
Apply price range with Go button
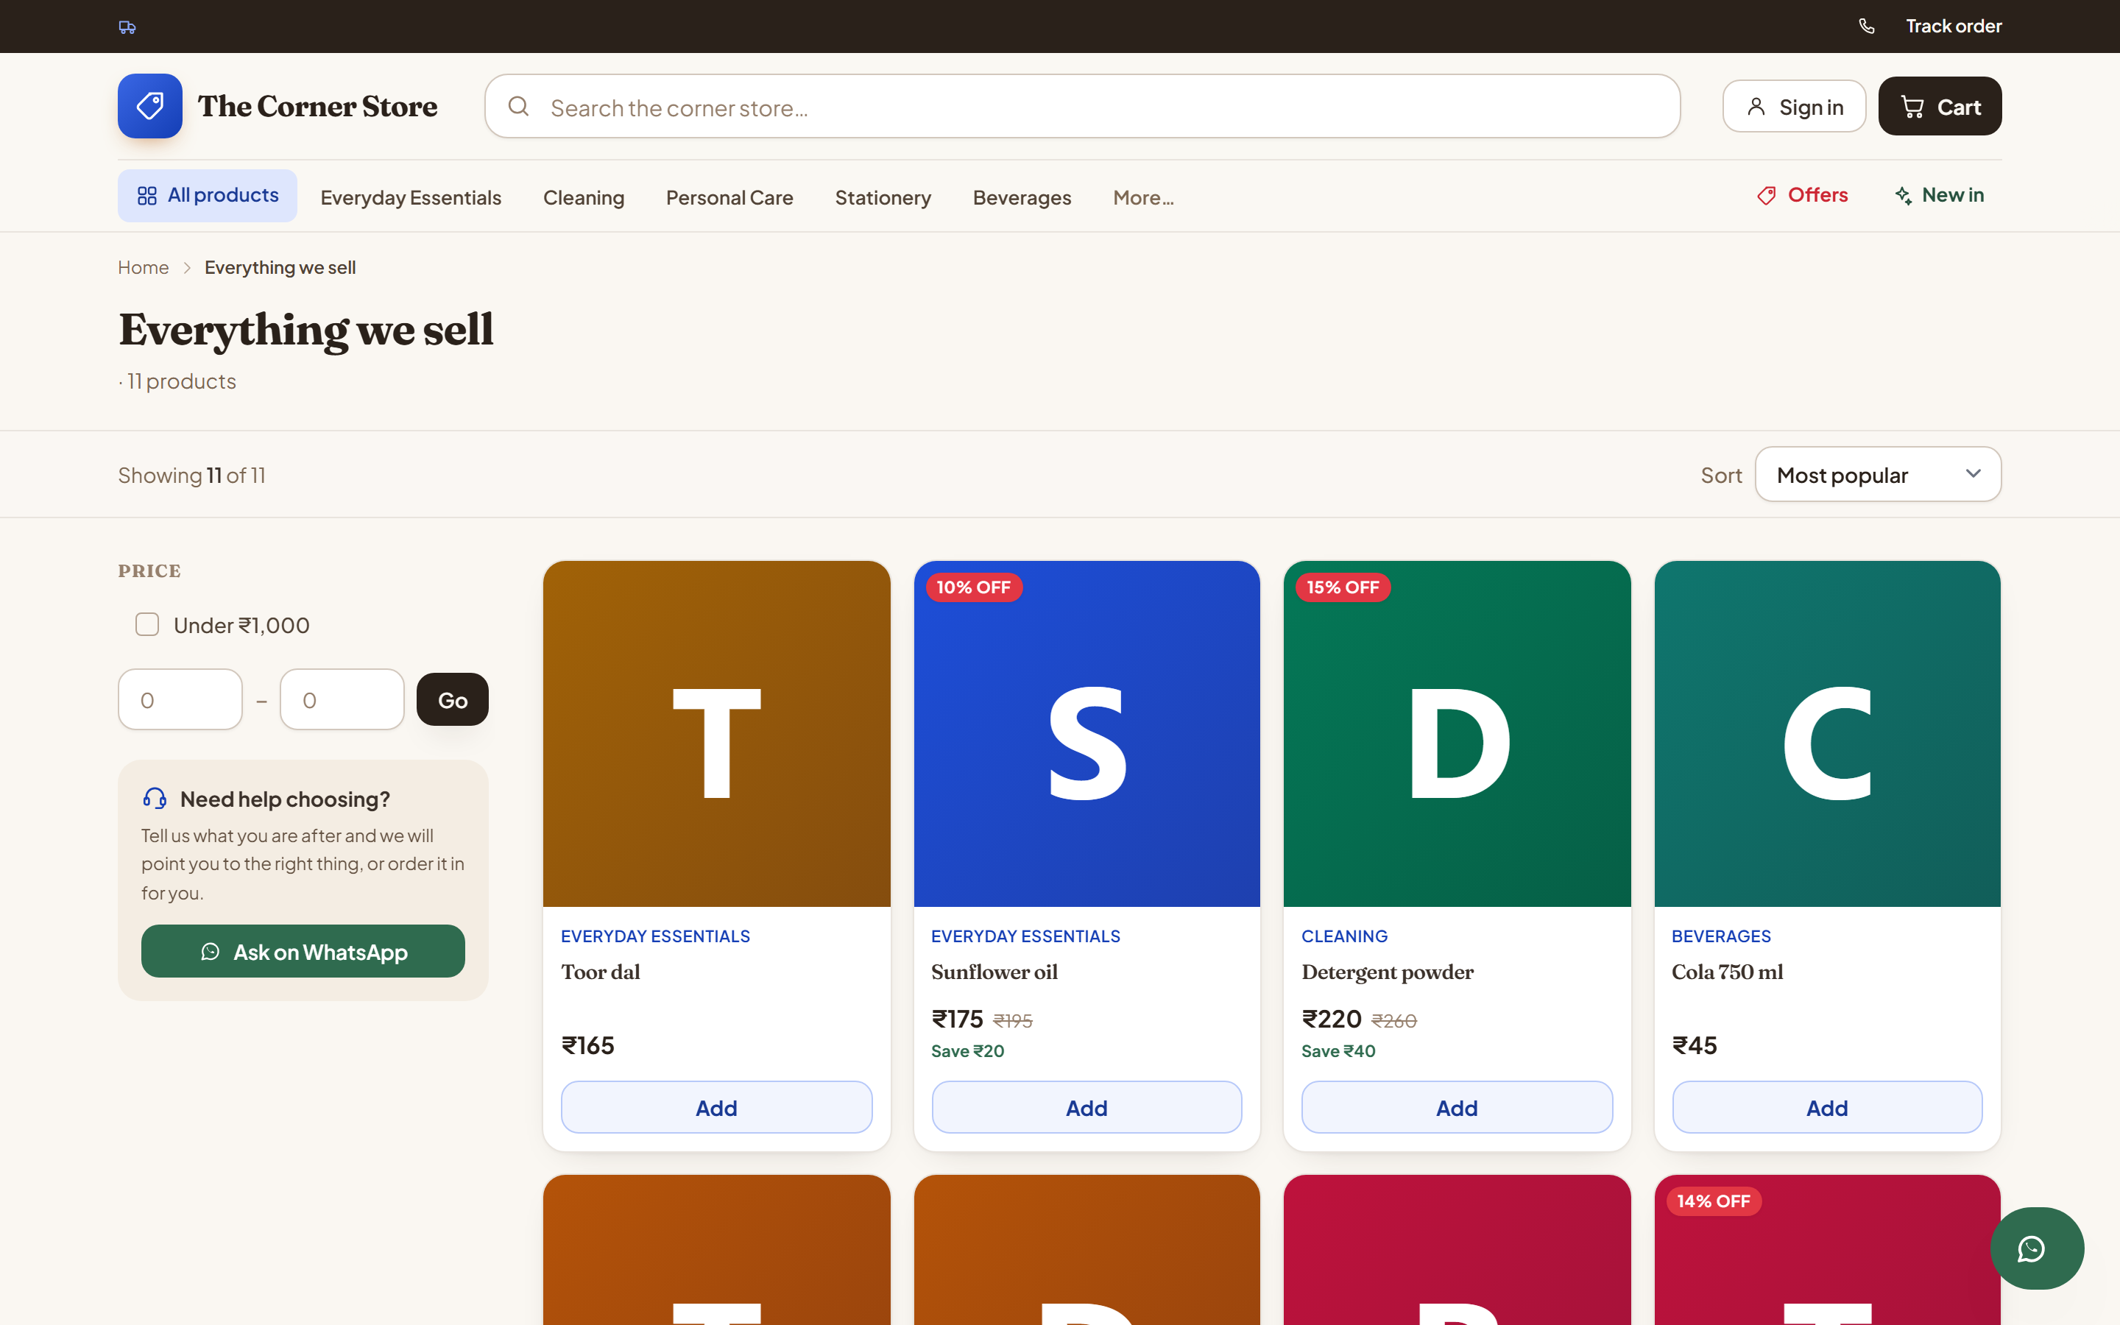452,699
